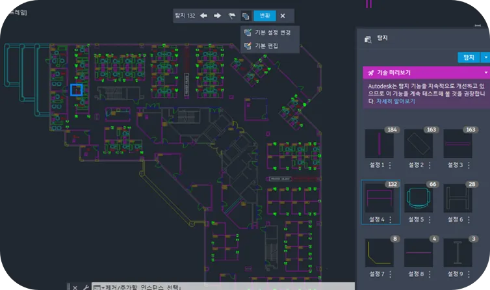The height and width of the screenshot is (290, 490).
Task: Go to previous detected instance arrow
Action: 203,16
